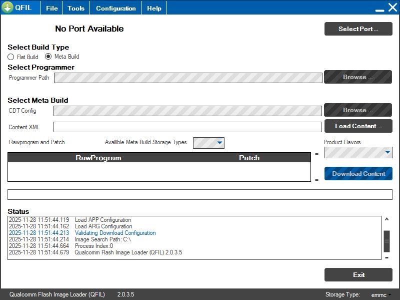Open the Tools menu
Image resolution: width=400 pixels, height=300 pixels.
point(76,8)
